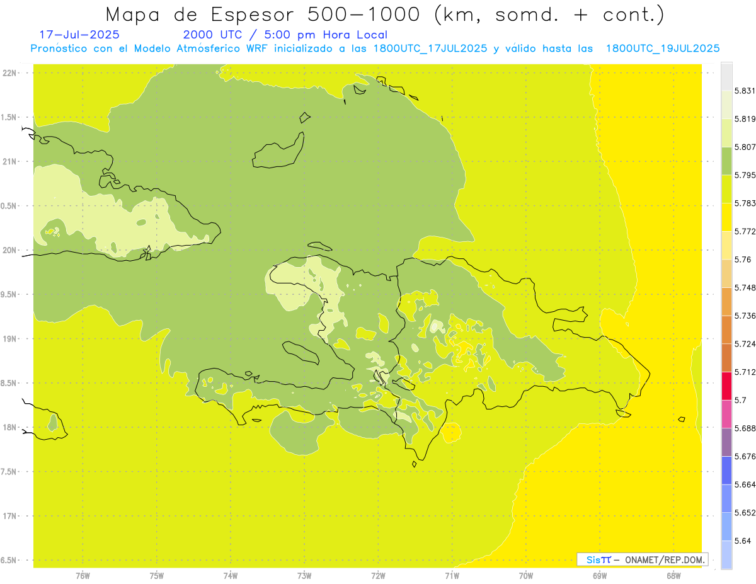Click the 71W longitude axis label
Image resolution: width=756 pixels, height=584 pixels.
[452, 576]
